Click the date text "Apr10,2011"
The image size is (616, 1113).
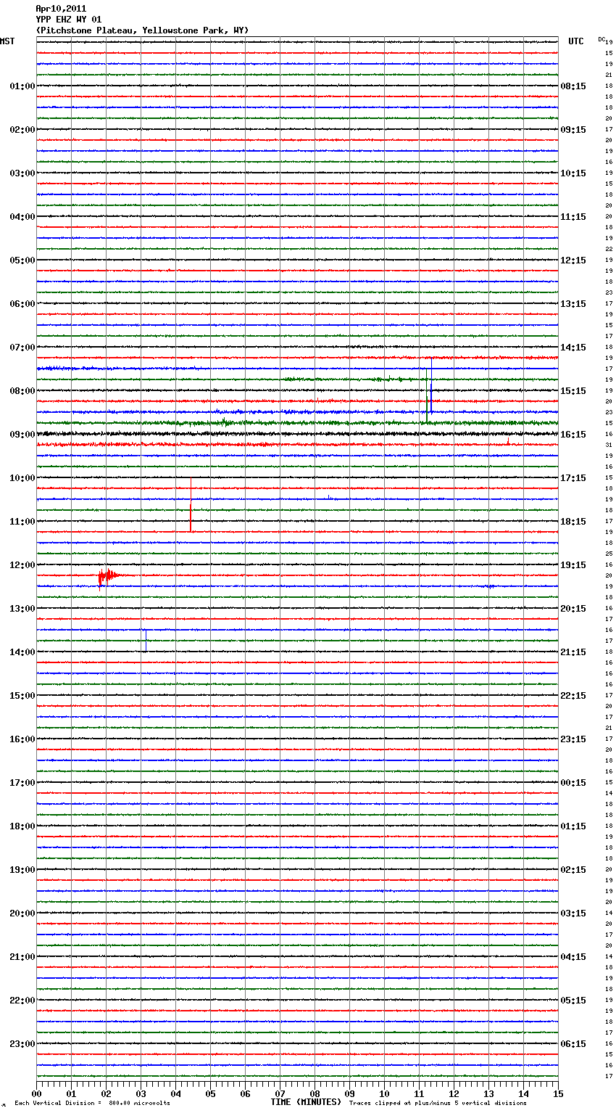[61, 9]
